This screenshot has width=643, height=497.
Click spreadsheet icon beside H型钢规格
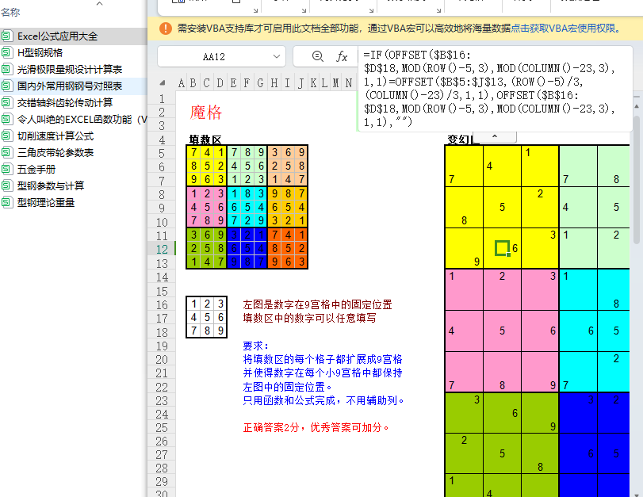6,52
